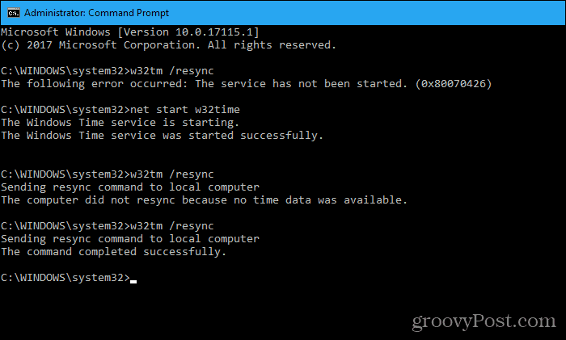The height and width of the screenshot is (340, 566).
Task: Click the first w32tm /resync command
Action: 171,71
